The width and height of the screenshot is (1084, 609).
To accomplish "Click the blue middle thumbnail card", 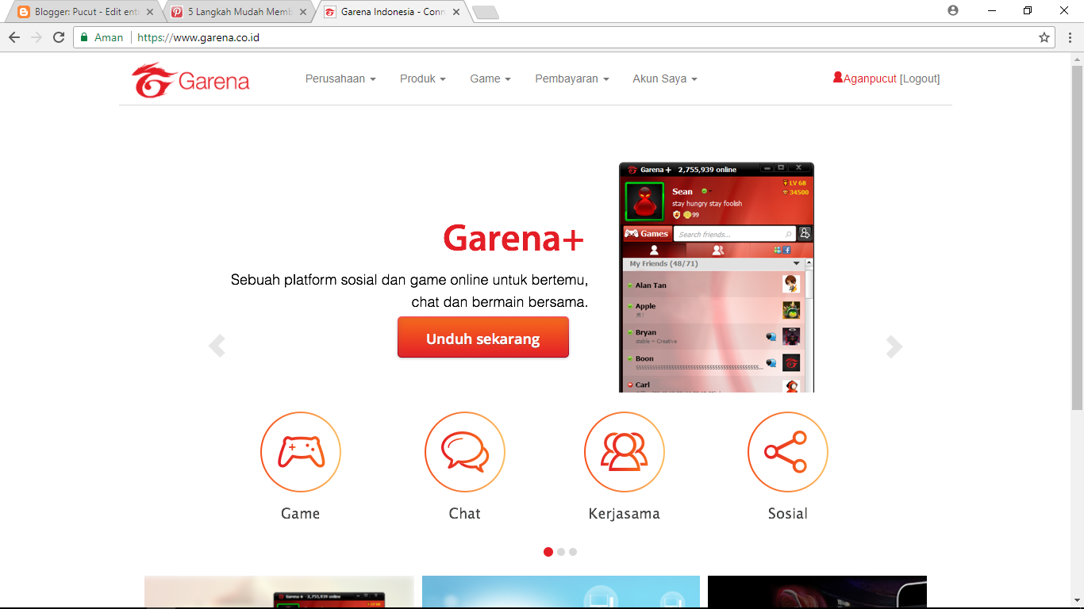I will coord(561,592).
